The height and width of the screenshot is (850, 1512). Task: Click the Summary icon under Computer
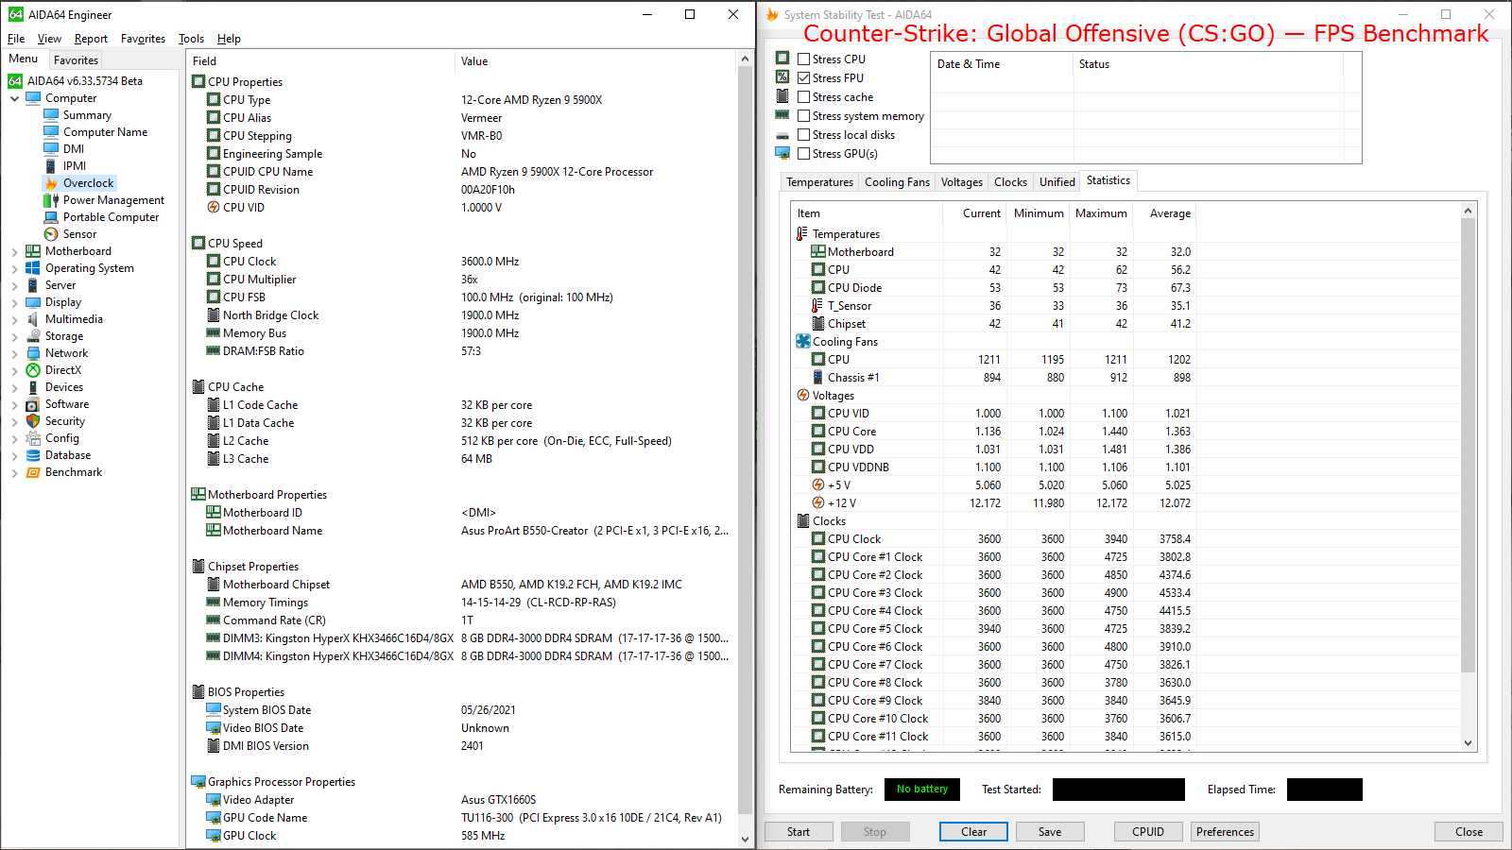point(51,115)
